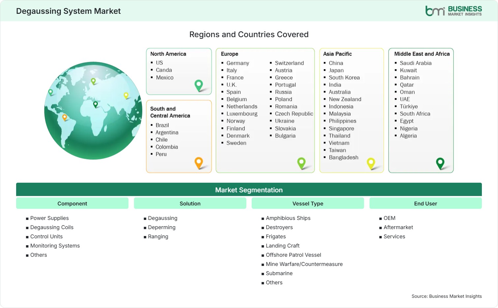Click the globe illustration

pos(94,111)
